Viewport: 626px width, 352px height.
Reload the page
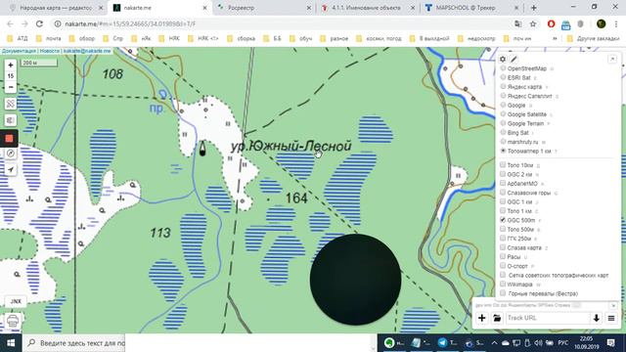39,23
